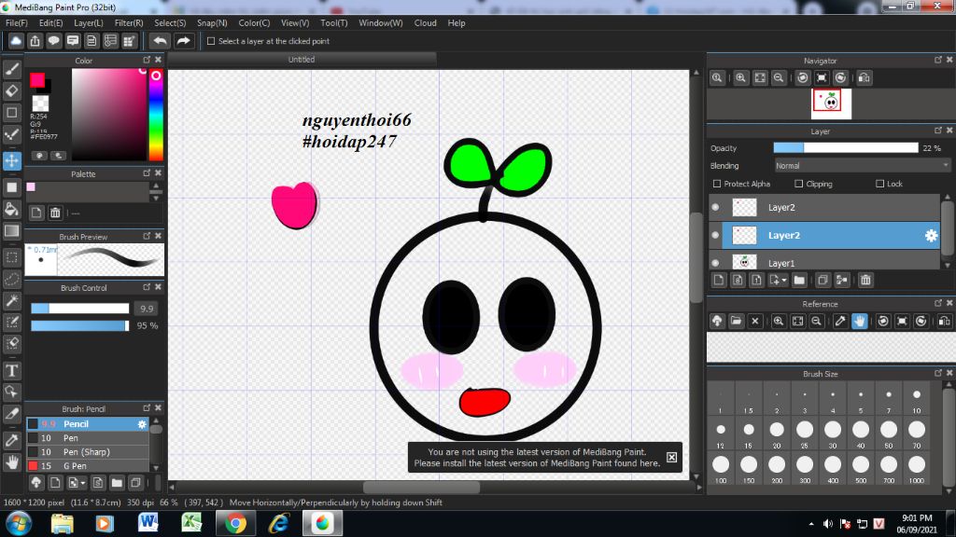This screenshot has height=537, width=956.
Task: Choose the G Pen brush from list
Action: click(x=76, y=465)
